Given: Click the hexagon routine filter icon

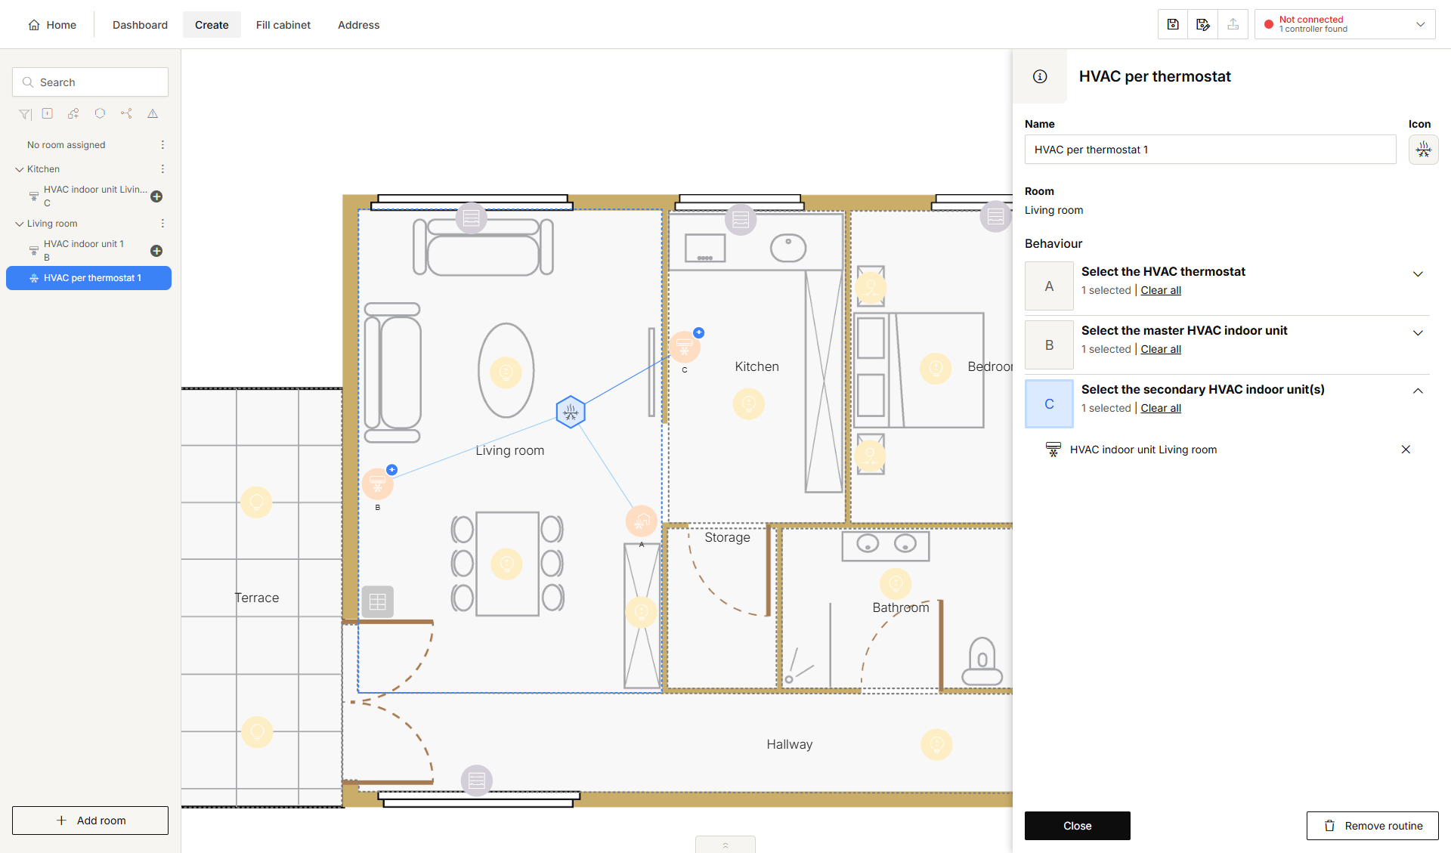Looking at the screenshot, I should point(100,113).
